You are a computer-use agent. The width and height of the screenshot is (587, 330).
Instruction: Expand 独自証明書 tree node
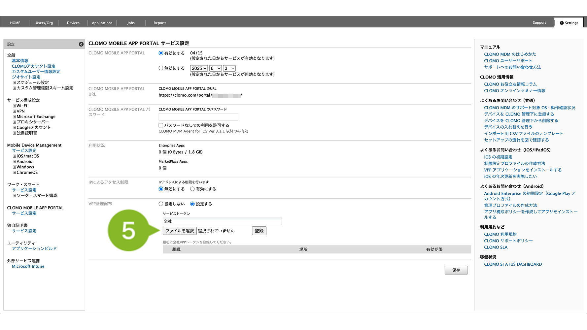15,133
